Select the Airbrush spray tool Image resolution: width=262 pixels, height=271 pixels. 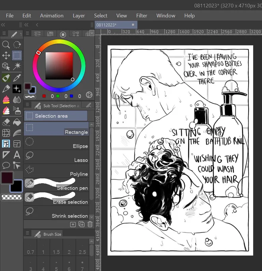[x=17, y=110]
